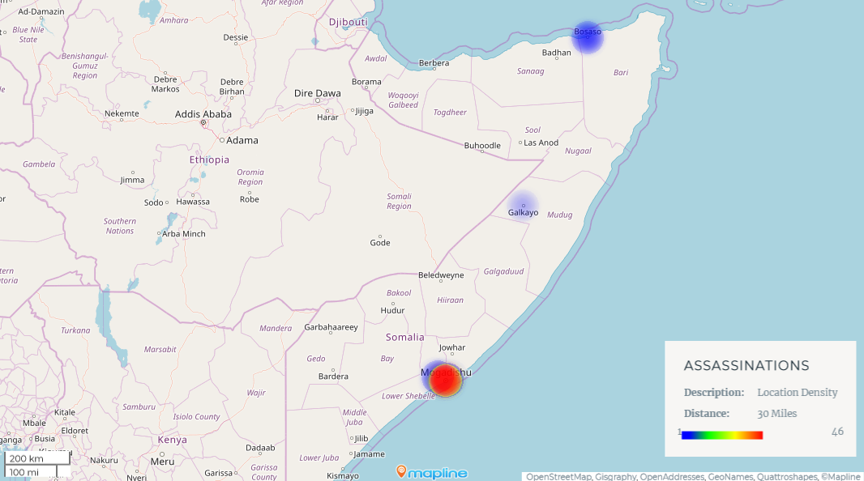Click the Addis Ababa capital marker

(203, 123)
